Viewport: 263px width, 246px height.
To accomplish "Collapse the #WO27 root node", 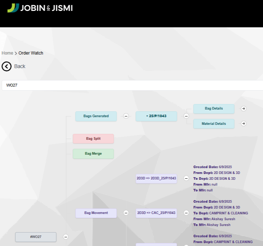I will (66, 237).
